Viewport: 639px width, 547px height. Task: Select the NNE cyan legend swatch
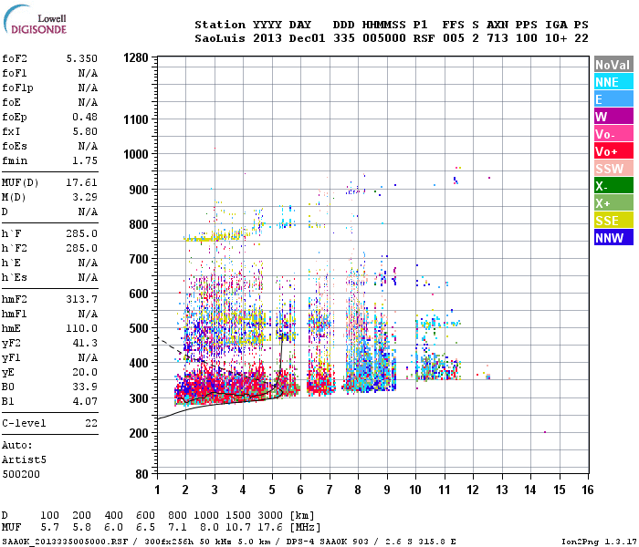tap(613, 82)
